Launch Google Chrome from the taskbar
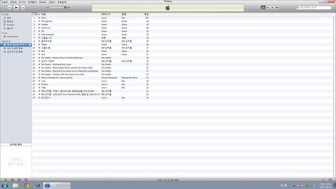 [x=26, y=186]
